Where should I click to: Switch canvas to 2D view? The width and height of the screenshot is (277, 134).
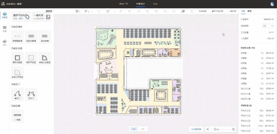click(134, 129)
